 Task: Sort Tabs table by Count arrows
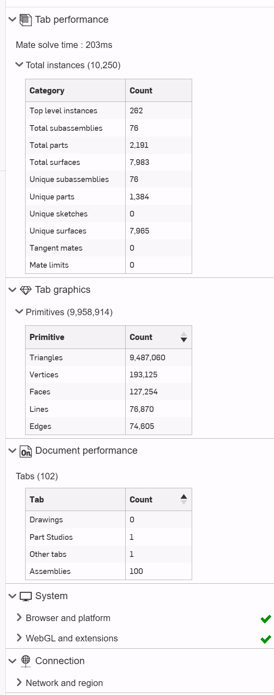pos(184,499)
